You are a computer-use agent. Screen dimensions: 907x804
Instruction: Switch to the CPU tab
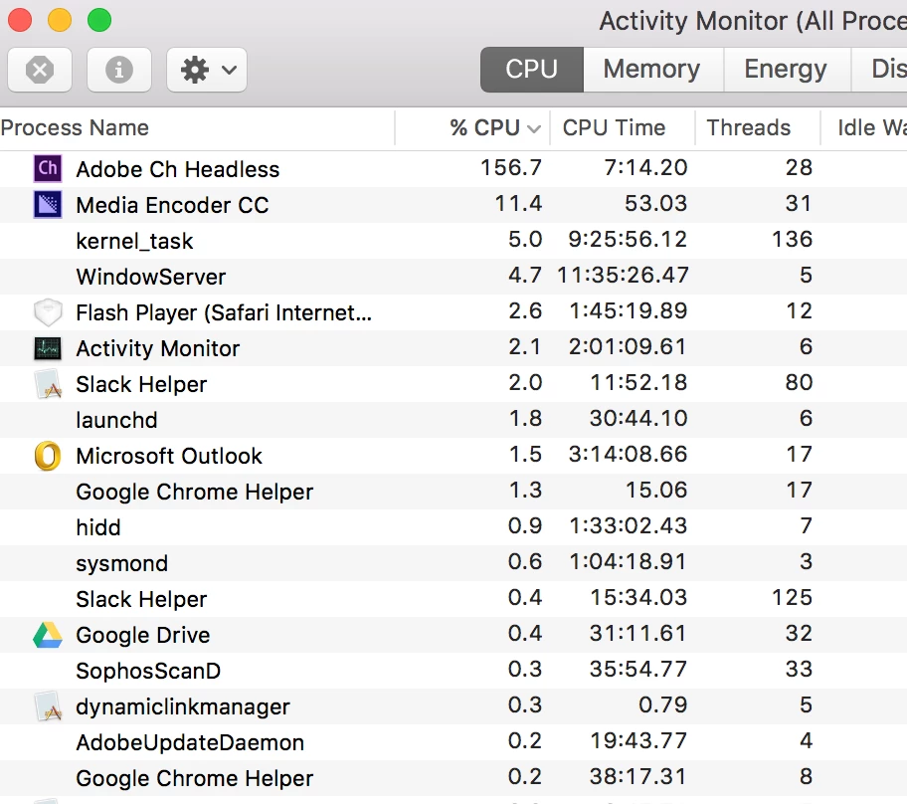(x=532, y=70)
